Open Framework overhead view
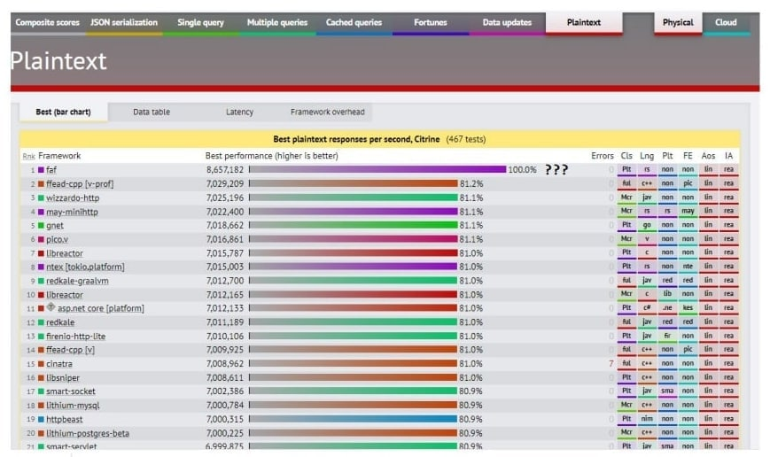This screenshot has width=770, height=457. coord(328,112)
